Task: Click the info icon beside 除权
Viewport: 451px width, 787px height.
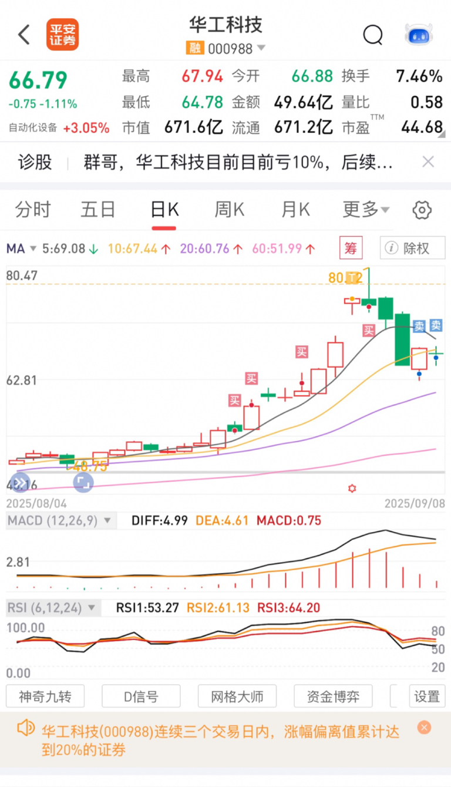Action: (391, 248)
